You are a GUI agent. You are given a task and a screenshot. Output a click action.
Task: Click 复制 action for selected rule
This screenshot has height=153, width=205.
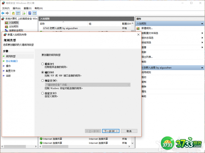coord(144,82)
